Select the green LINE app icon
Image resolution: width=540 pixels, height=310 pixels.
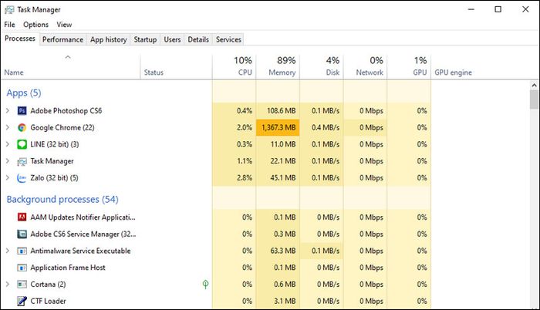click(x=22, y=144)
